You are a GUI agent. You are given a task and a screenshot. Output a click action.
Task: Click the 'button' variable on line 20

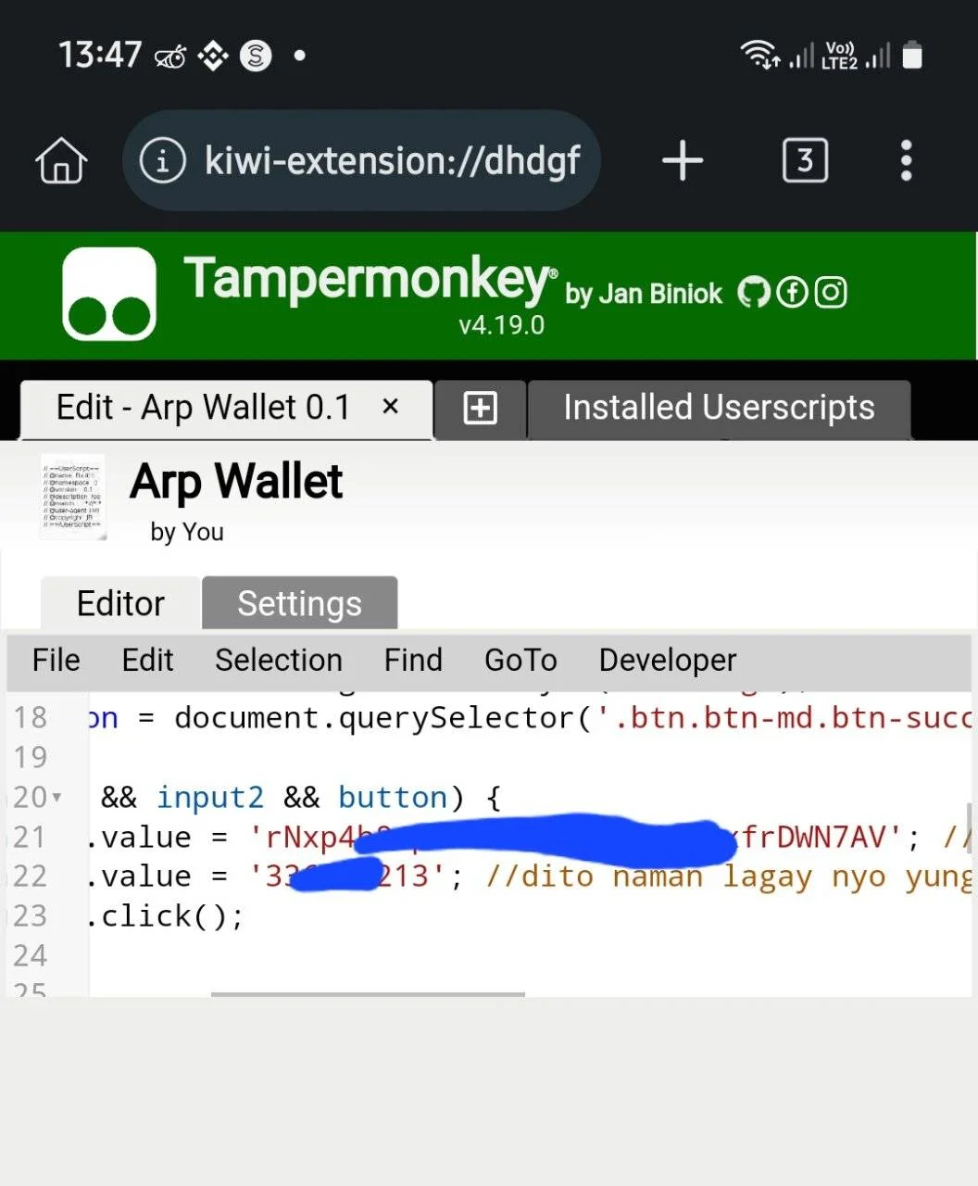click(x=393, y=798)
